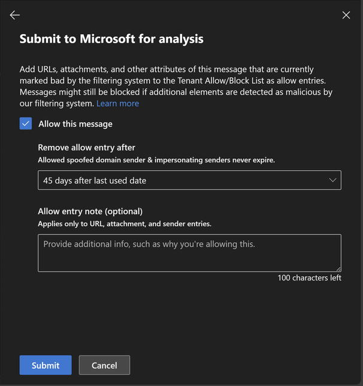
Task: Cancel the submission
Action: [104, 365]
